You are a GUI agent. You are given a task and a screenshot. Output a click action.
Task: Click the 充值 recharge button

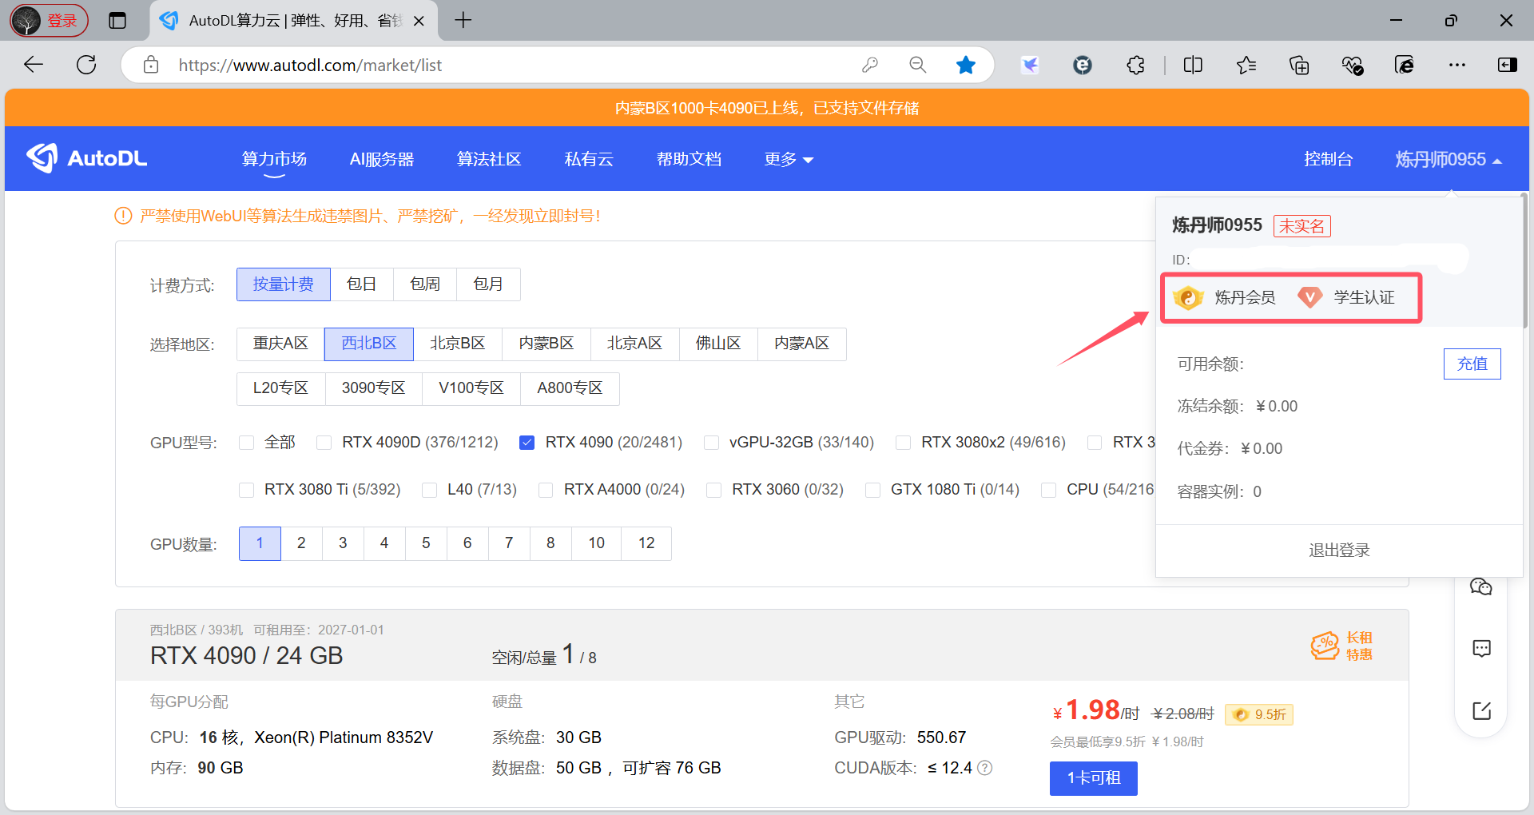(1472, 364)
